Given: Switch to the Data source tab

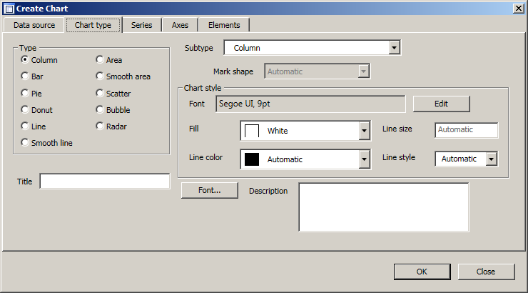Looking at the screenshot, I should [34, 25].
